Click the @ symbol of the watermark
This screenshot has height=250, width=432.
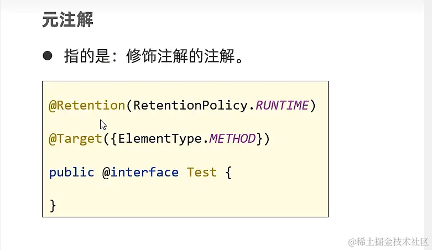click(x=352, y=242)
